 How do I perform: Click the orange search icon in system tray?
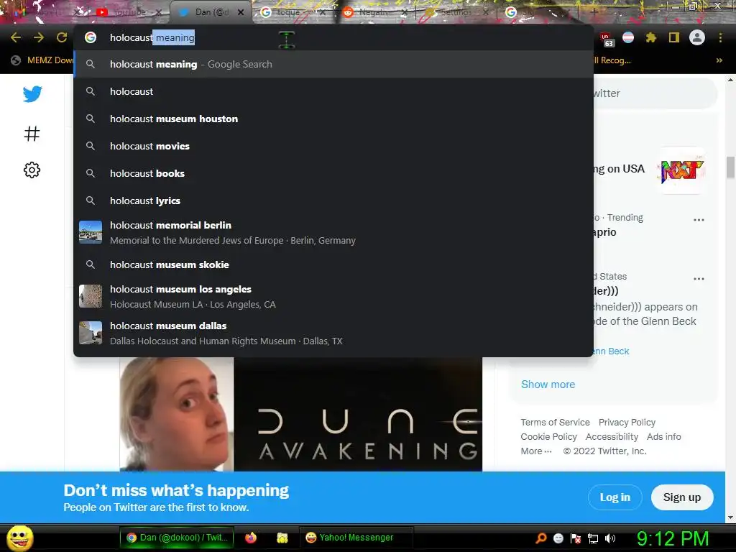(540, 538)
